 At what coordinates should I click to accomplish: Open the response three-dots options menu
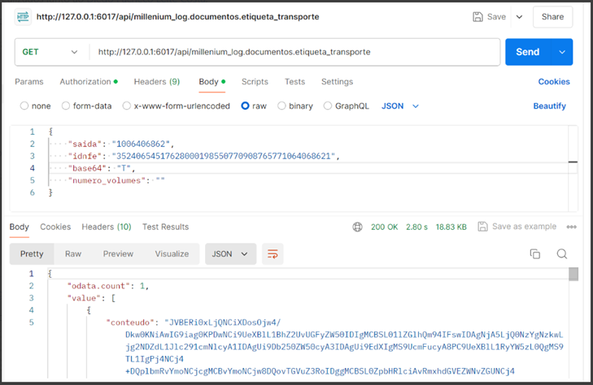570,227
